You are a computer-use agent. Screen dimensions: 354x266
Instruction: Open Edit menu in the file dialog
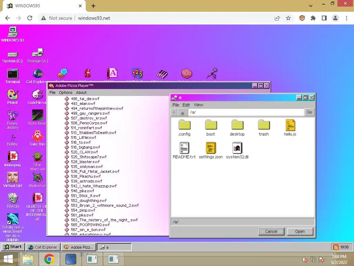point(186,105)
